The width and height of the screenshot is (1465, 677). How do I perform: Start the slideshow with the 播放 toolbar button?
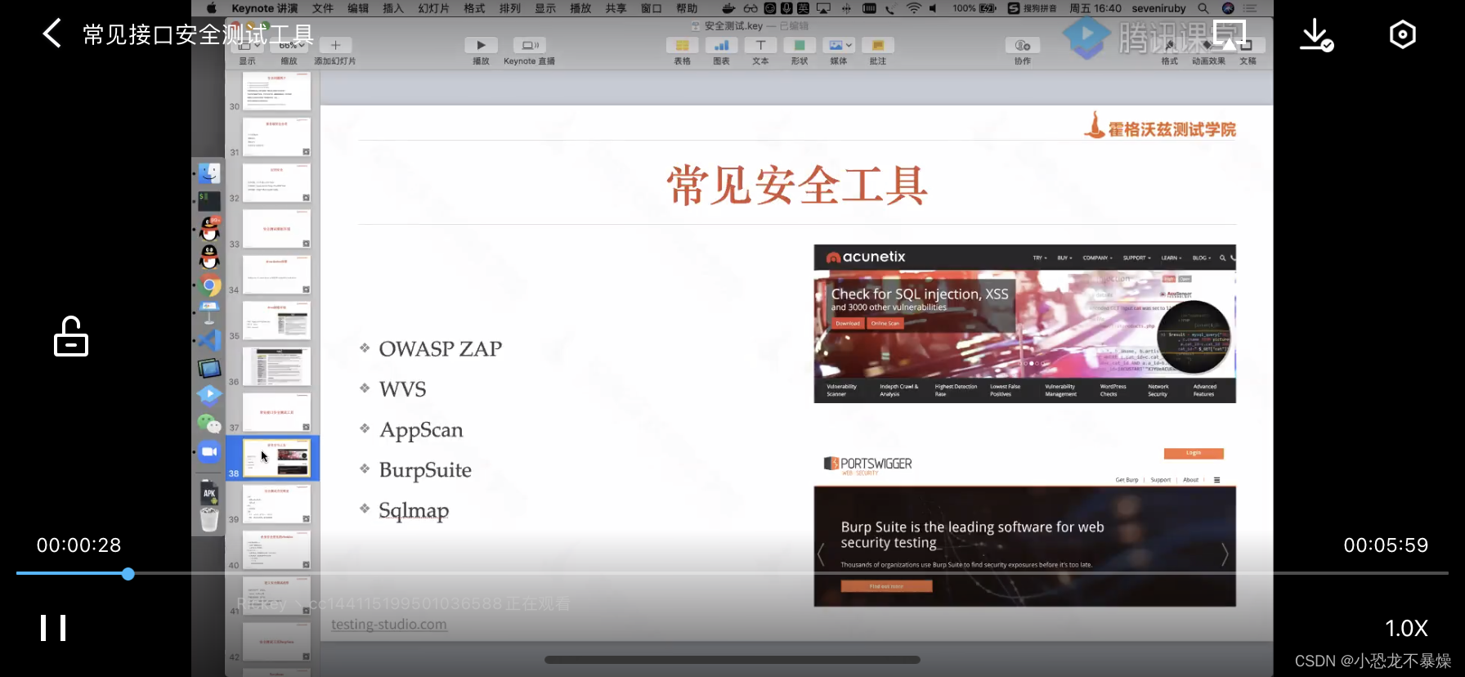481,46
